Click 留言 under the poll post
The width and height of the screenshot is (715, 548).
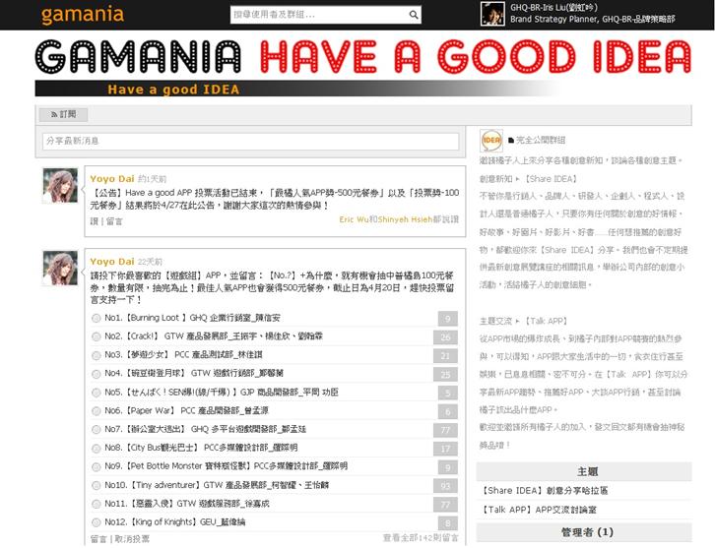click(98, 539)
